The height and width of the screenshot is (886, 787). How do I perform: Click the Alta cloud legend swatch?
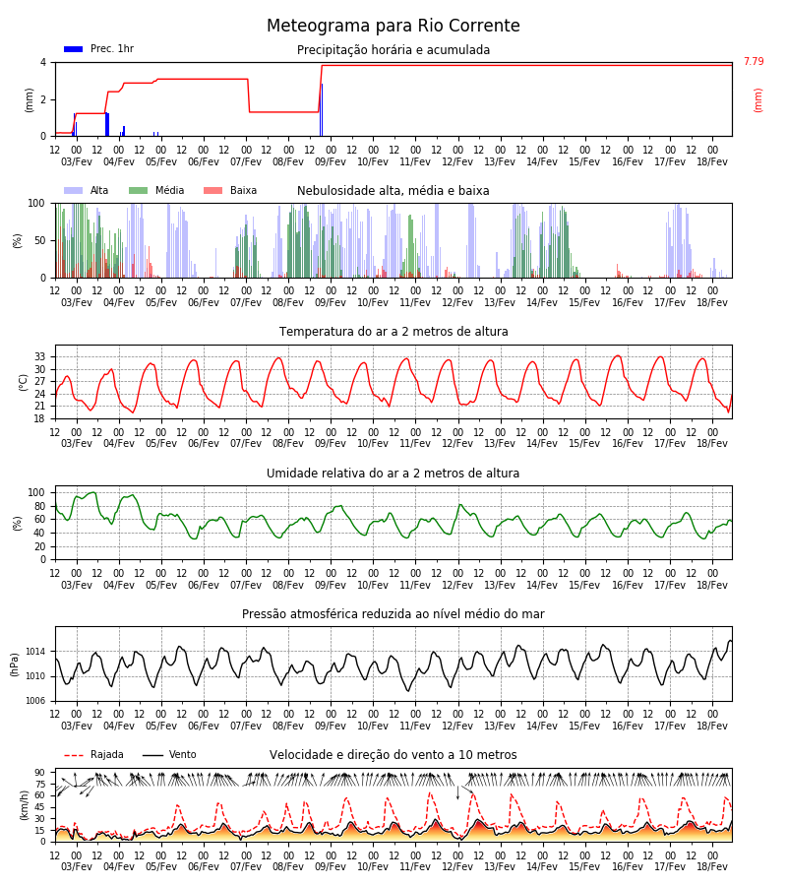(74, 190)
